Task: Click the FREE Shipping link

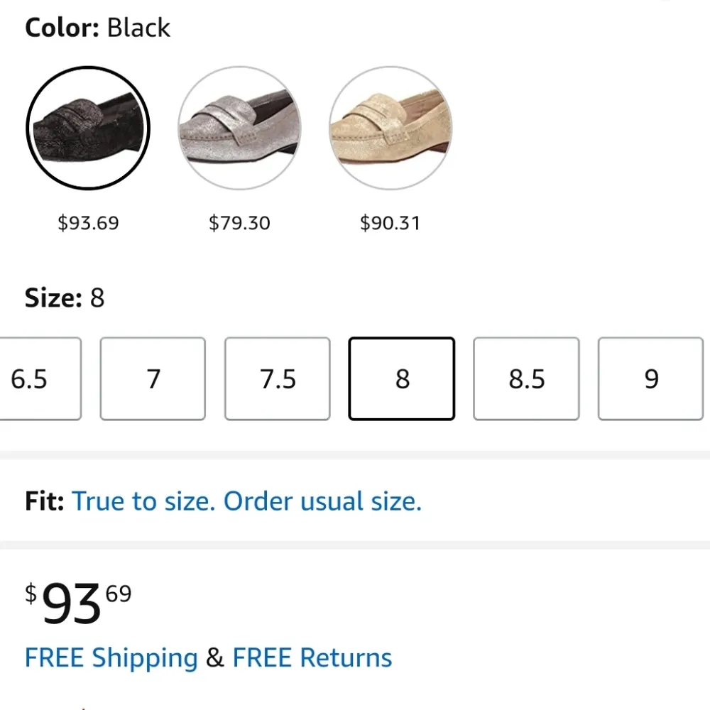Action: (x=111, y=657)
